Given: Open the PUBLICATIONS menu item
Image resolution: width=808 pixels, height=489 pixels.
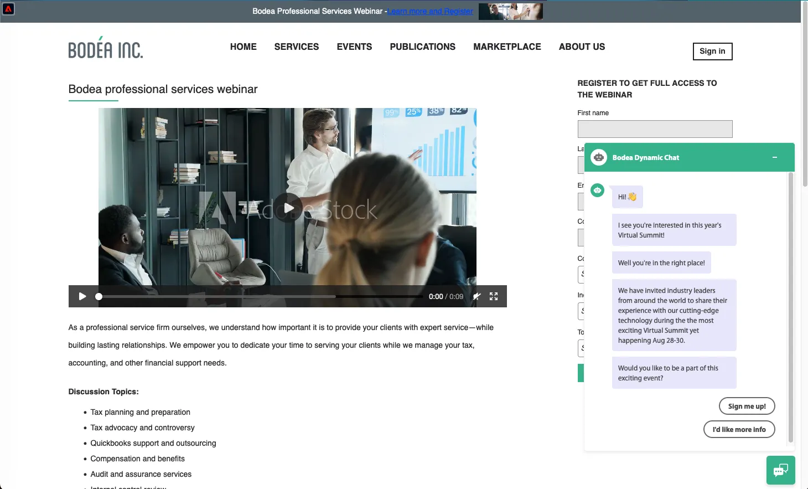Looking at the screenshot, I should (x=423, y=47).
